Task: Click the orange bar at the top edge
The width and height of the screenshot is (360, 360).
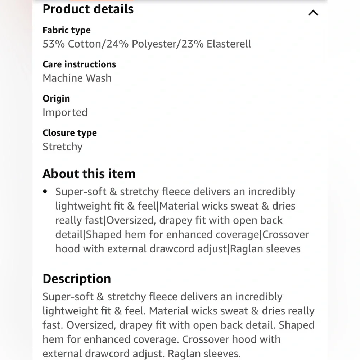Action: pyautogui.click(x=102, y=1)
